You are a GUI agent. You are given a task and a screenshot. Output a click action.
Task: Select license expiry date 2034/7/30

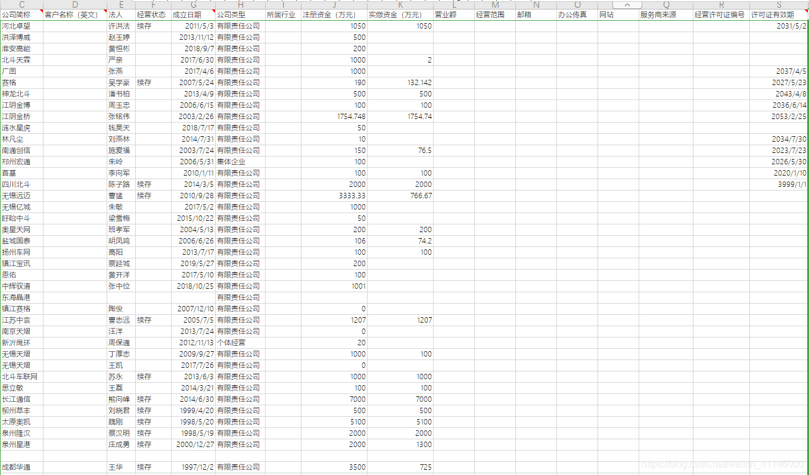pos(779,139)
